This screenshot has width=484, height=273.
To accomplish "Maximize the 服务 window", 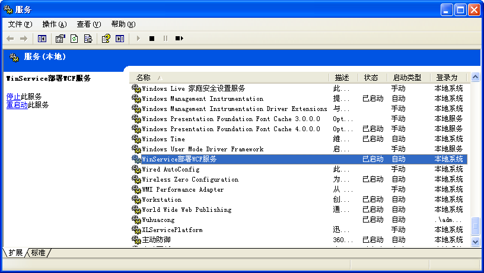I will [x=460, y=10].
